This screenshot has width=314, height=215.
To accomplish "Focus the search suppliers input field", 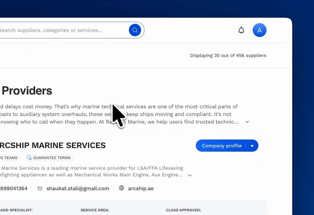I will point(64,30).
